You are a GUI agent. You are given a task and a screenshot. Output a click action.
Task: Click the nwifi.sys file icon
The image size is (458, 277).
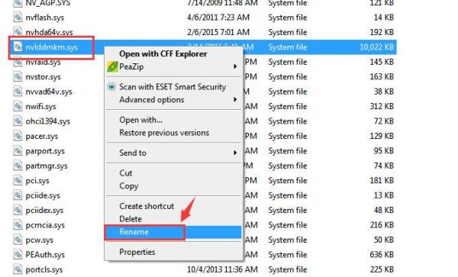[x=18, y=106]
